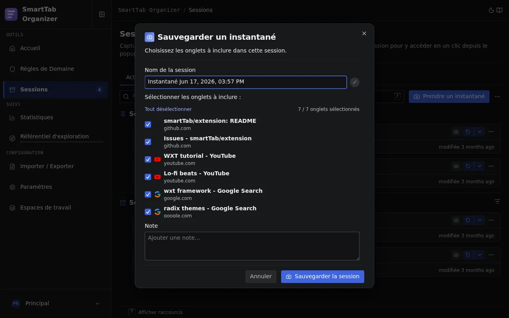Click Annuler button
Image resolution: width=509 pixels, height=318 pixels.
click(261, 277)
